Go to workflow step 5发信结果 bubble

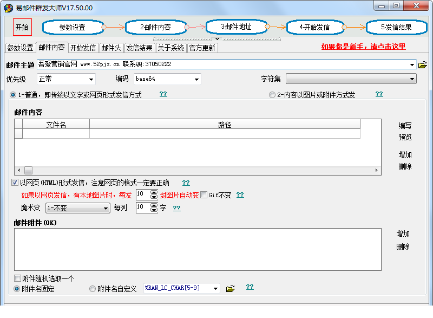point(396,27)
